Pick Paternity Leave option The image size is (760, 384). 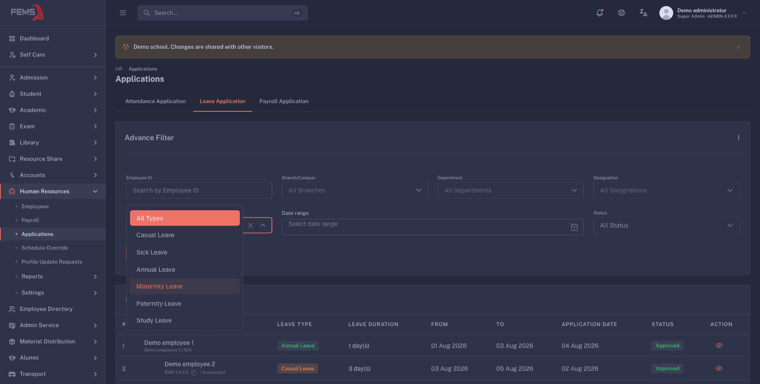185,304
